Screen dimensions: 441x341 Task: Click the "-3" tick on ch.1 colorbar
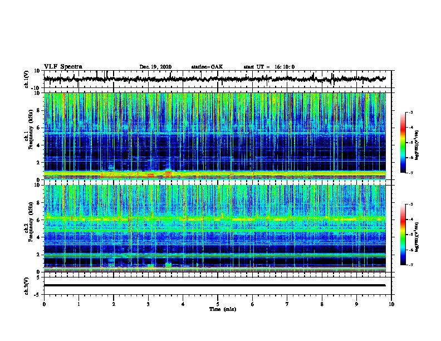tap(410, 112)
